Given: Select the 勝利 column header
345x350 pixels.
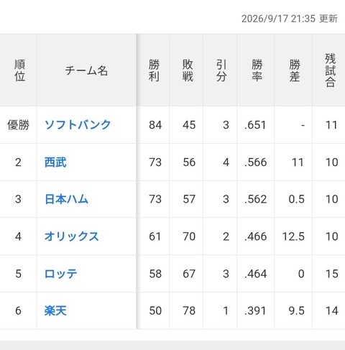Looking at the screenshot, I should tap(154, 70).
